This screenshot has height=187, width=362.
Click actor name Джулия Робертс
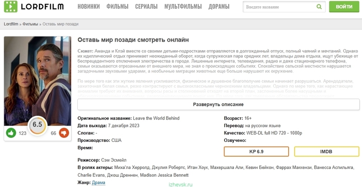pyautogui.click(x=168, y=168)
